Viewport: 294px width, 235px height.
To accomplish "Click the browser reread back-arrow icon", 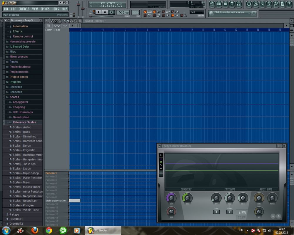I will click(9, 20).
